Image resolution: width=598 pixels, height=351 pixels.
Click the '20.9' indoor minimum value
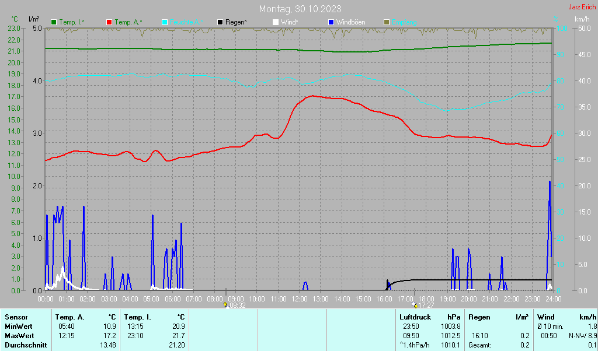(x=178, y=327)
